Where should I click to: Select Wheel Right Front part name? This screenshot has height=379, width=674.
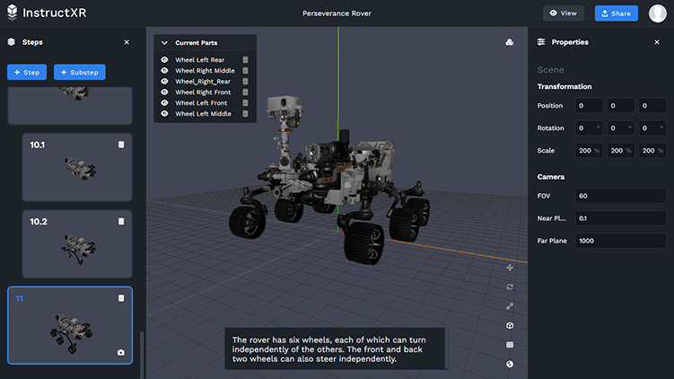click(x=203, y=93)
